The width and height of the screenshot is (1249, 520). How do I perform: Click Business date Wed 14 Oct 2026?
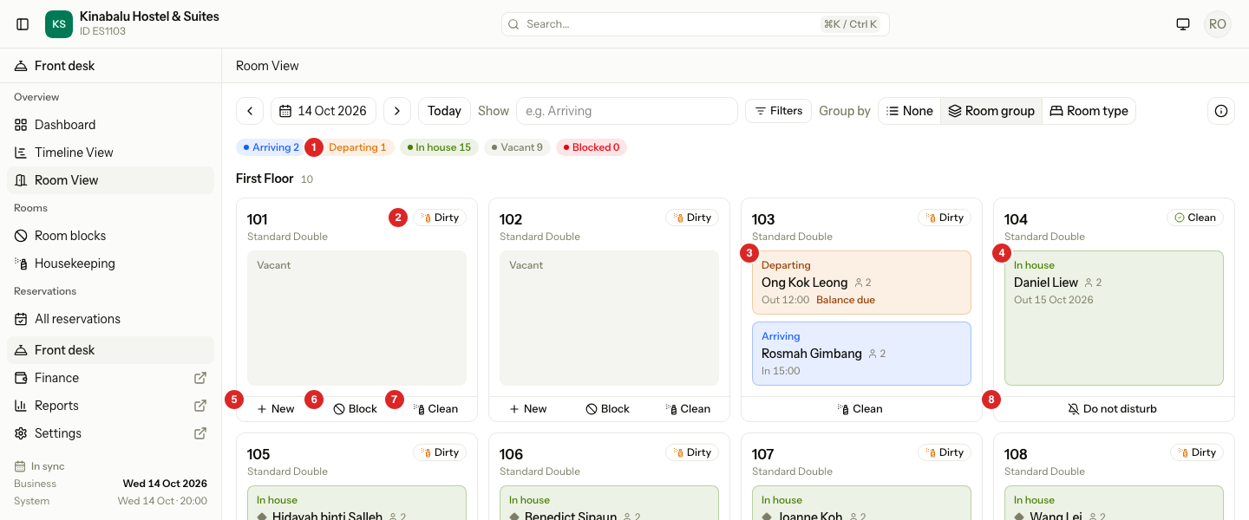click(x=165, y=484)
